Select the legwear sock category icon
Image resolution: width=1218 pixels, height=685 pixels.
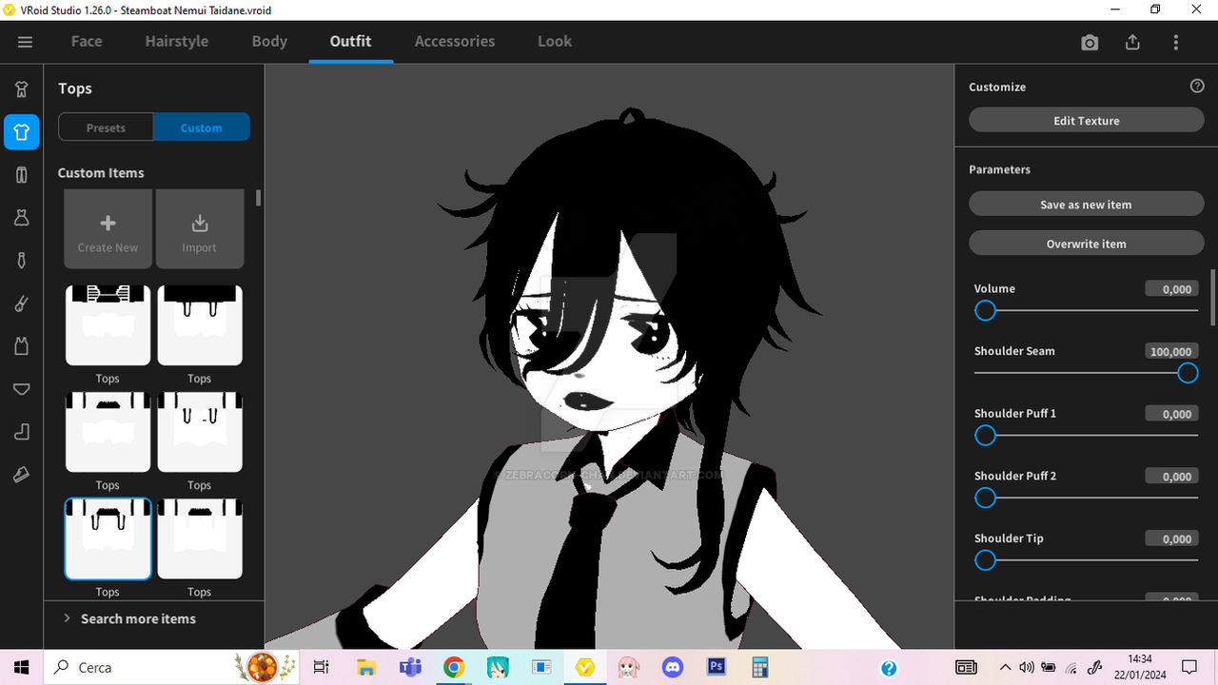pos(21,432)
